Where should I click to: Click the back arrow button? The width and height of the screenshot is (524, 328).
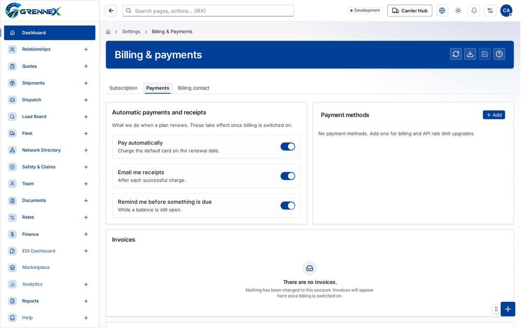[x=111, y=11]
